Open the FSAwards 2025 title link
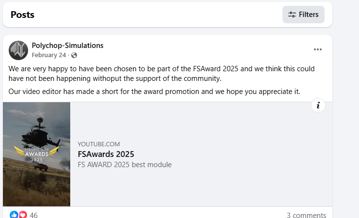 tap(106, 154)
